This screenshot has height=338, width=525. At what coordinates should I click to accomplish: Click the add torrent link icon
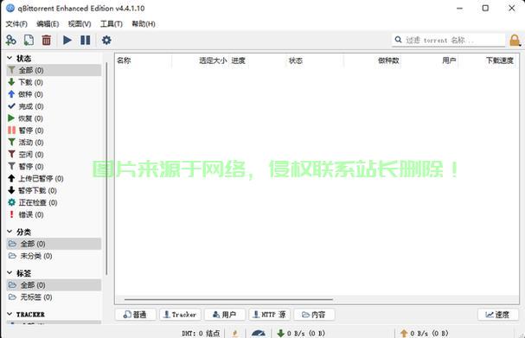(11, 40)
